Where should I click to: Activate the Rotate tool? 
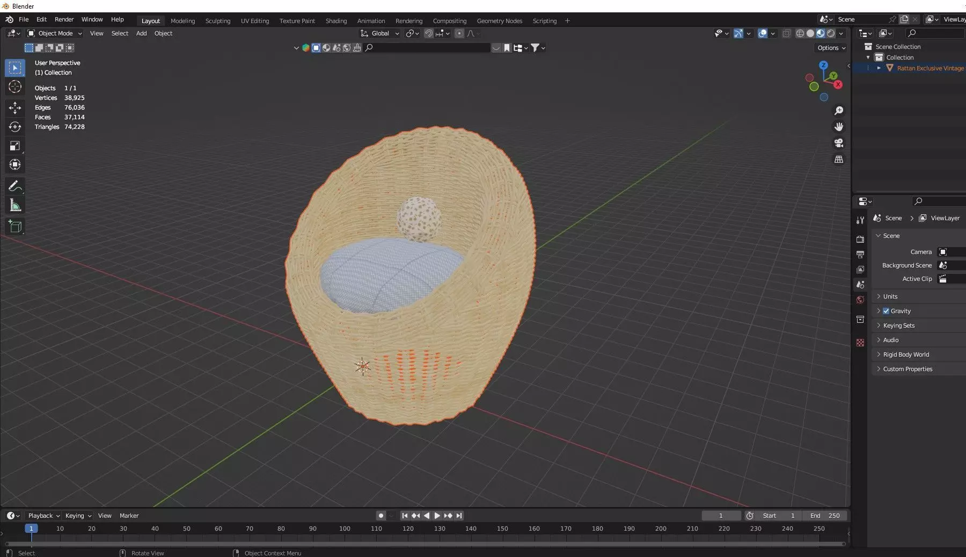click(x=15, y=127)
